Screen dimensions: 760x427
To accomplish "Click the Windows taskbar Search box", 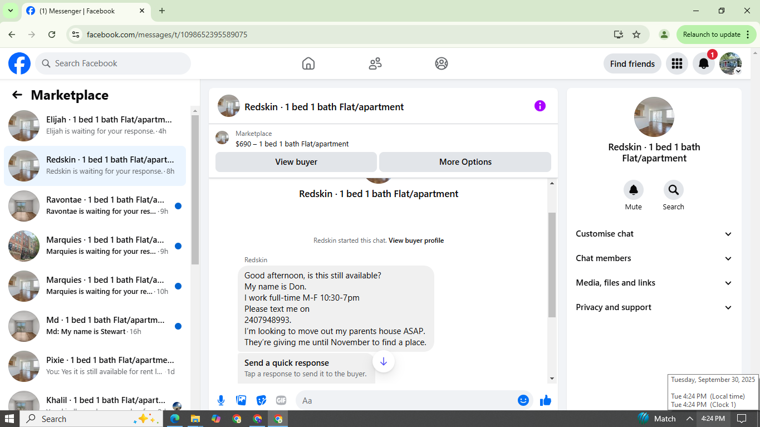I will 91,419.
